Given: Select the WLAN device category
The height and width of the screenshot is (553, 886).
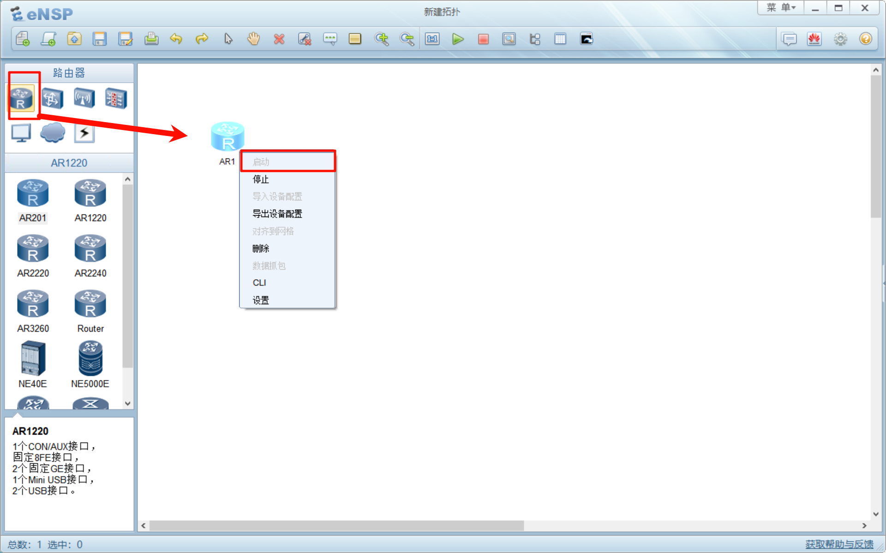Looking at the screenshot, I should pyautogui.click(x=84, y=98).
